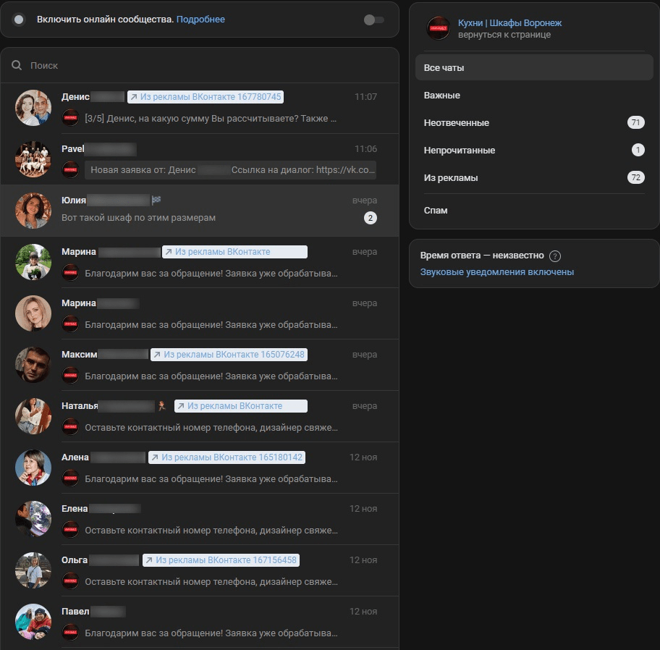Click the flag icon next to Юлия
Viewport: 660px width, 650px height.
pos(156,200)
